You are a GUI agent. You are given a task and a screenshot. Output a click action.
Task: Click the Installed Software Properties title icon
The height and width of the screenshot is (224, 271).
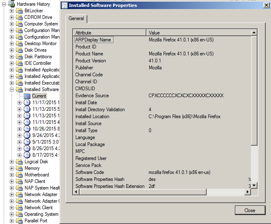(x=65, y=5)
